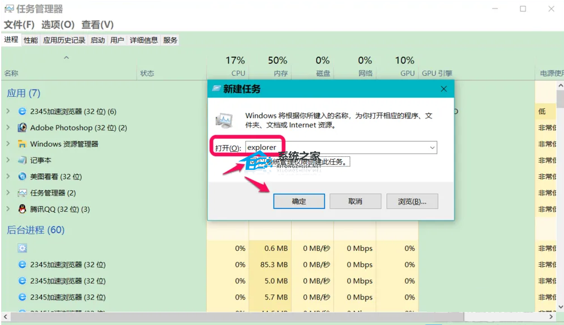This screenshot has width=564, height=325.
Task: Open the 文件(F) menu
Action: 19,25
